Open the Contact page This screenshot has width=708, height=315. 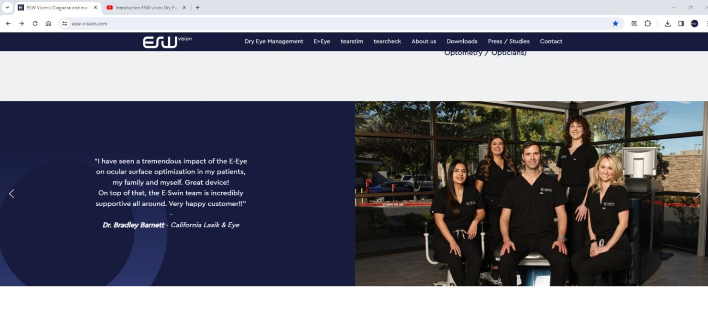tap(551, 42)
